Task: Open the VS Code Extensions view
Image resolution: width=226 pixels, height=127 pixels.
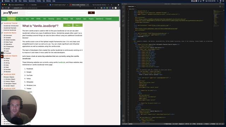Action: 123,25
